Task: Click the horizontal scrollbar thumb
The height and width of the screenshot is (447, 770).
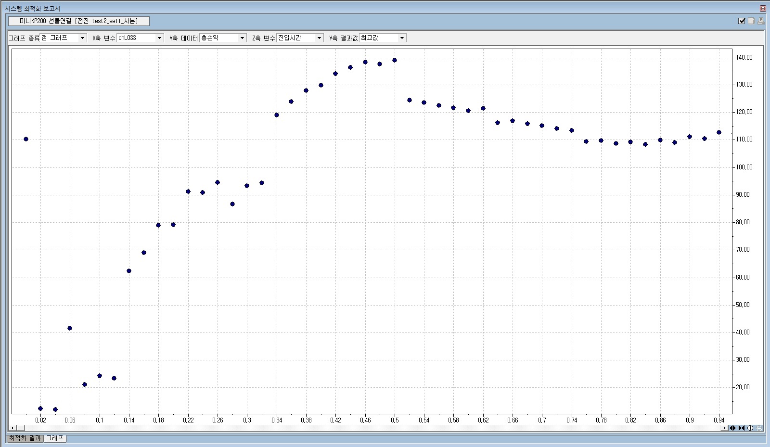Action: (21, 428)
